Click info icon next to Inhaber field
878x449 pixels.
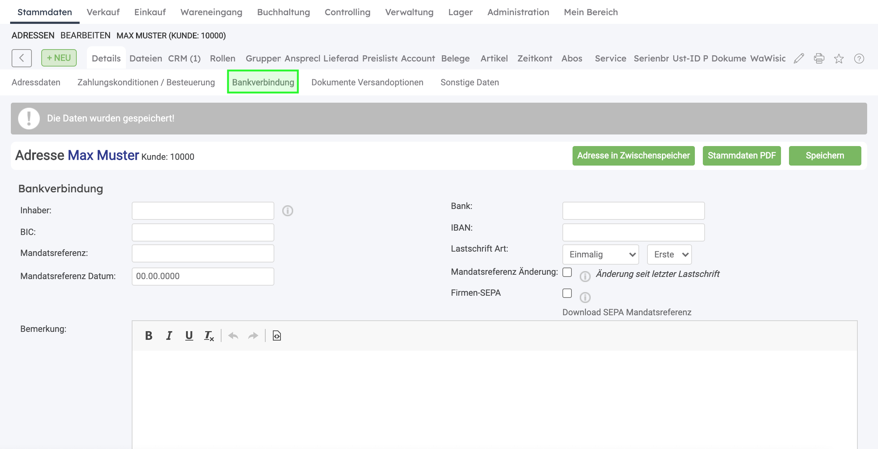(288, 211)
